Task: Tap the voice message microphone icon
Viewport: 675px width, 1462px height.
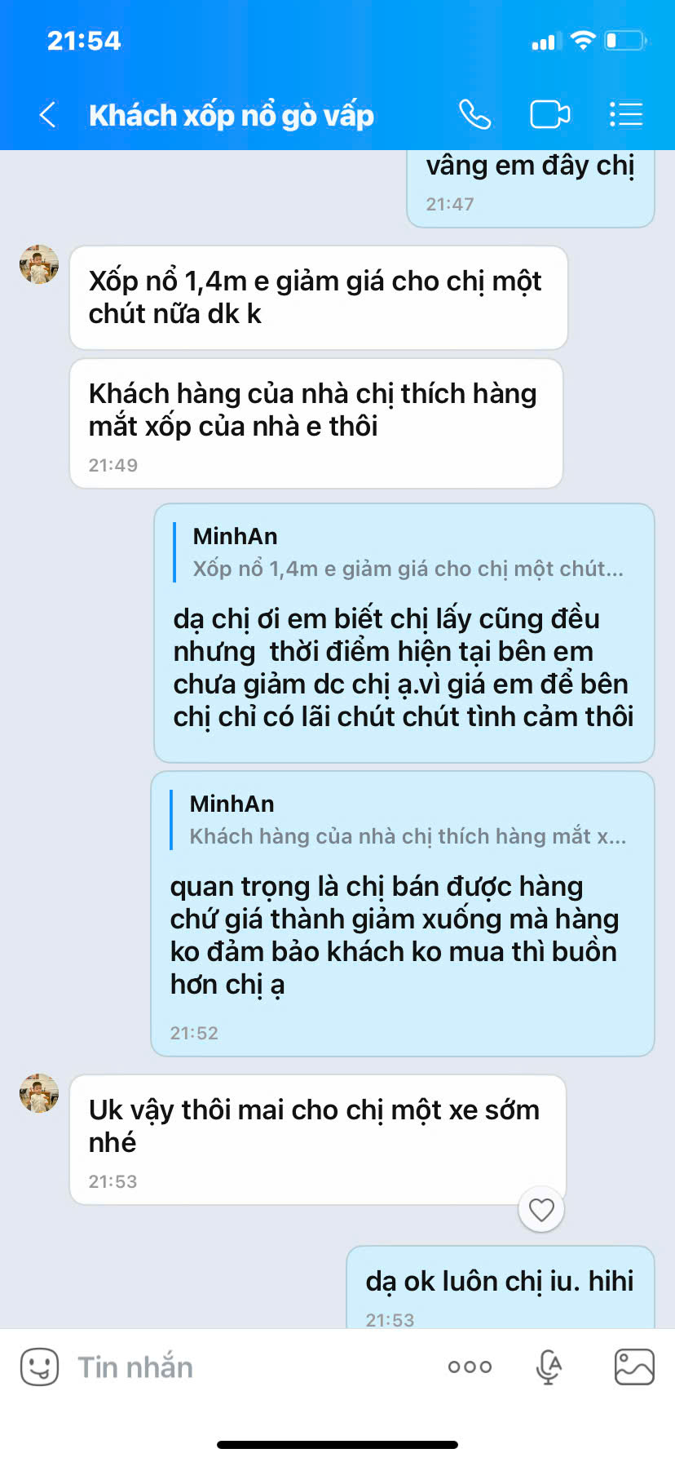Action: coord(549,1367)
